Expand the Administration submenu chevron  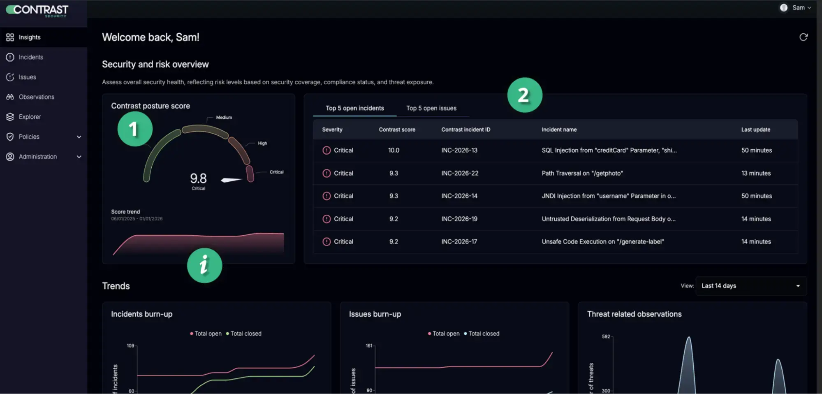[79, 157]
